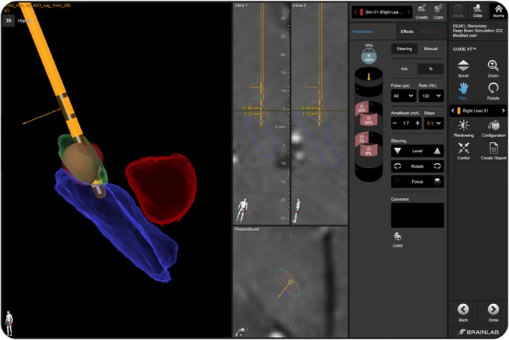
Task: Open the Parameters tab
Action: [x=363, y=32]
